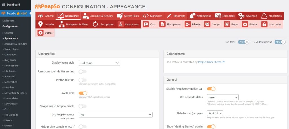
Task: Open the Display name style dropdown
Action: coord(99,63)
